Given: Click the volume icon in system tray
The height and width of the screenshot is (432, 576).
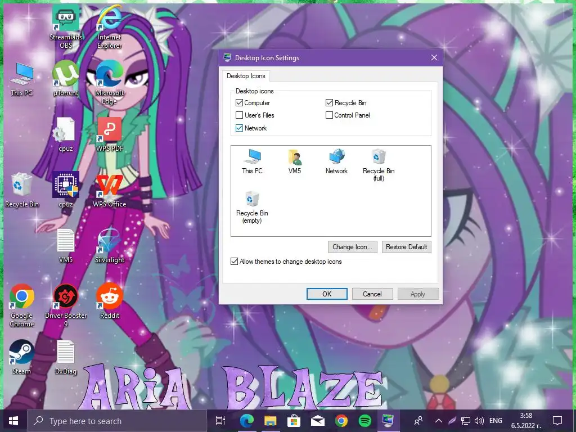Looking at the screenshot, I should tap(479, 421).
